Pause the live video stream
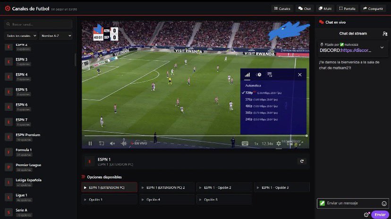Image resolution: width=391 pixels, height=219 pixels. point(90,143)
